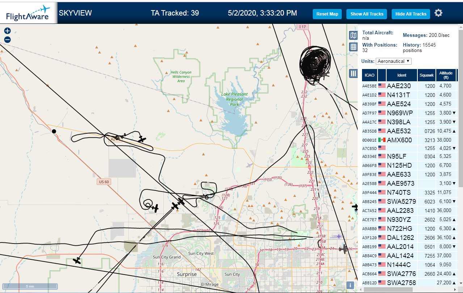Click the black dot marker near US 60

point(54,131)
